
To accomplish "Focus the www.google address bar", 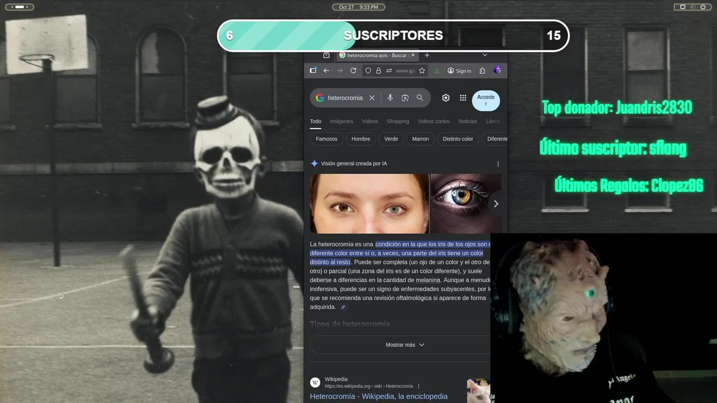I will (405, 71).
